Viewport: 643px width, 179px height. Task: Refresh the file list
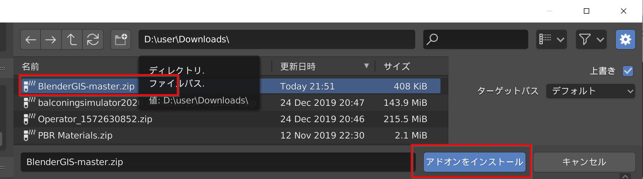pyautogui.click(x=93, y=40)
